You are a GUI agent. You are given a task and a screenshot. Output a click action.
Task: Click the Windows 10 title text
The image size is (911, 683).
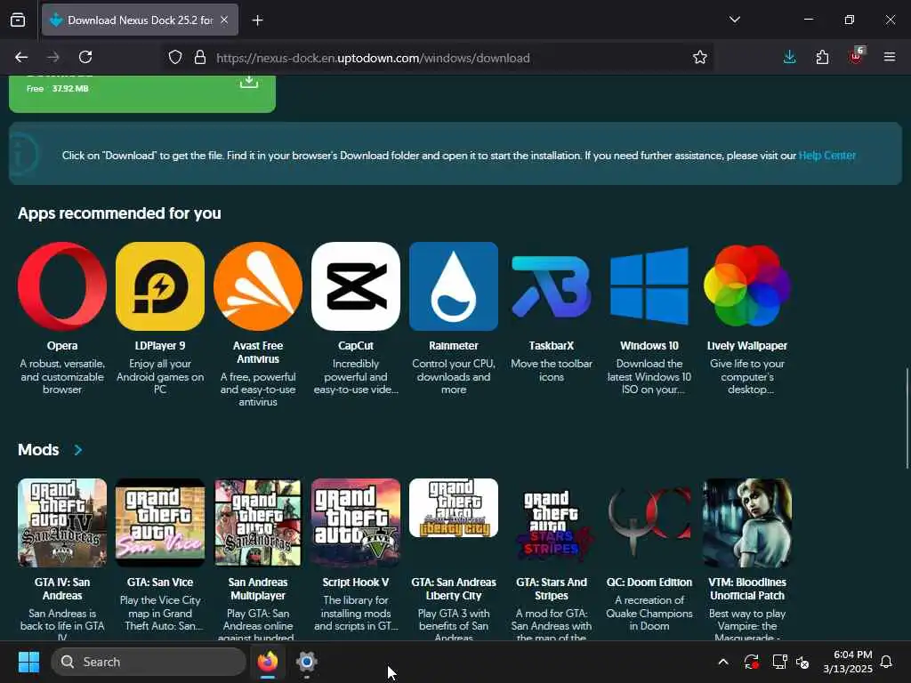[x=649, y=346]
